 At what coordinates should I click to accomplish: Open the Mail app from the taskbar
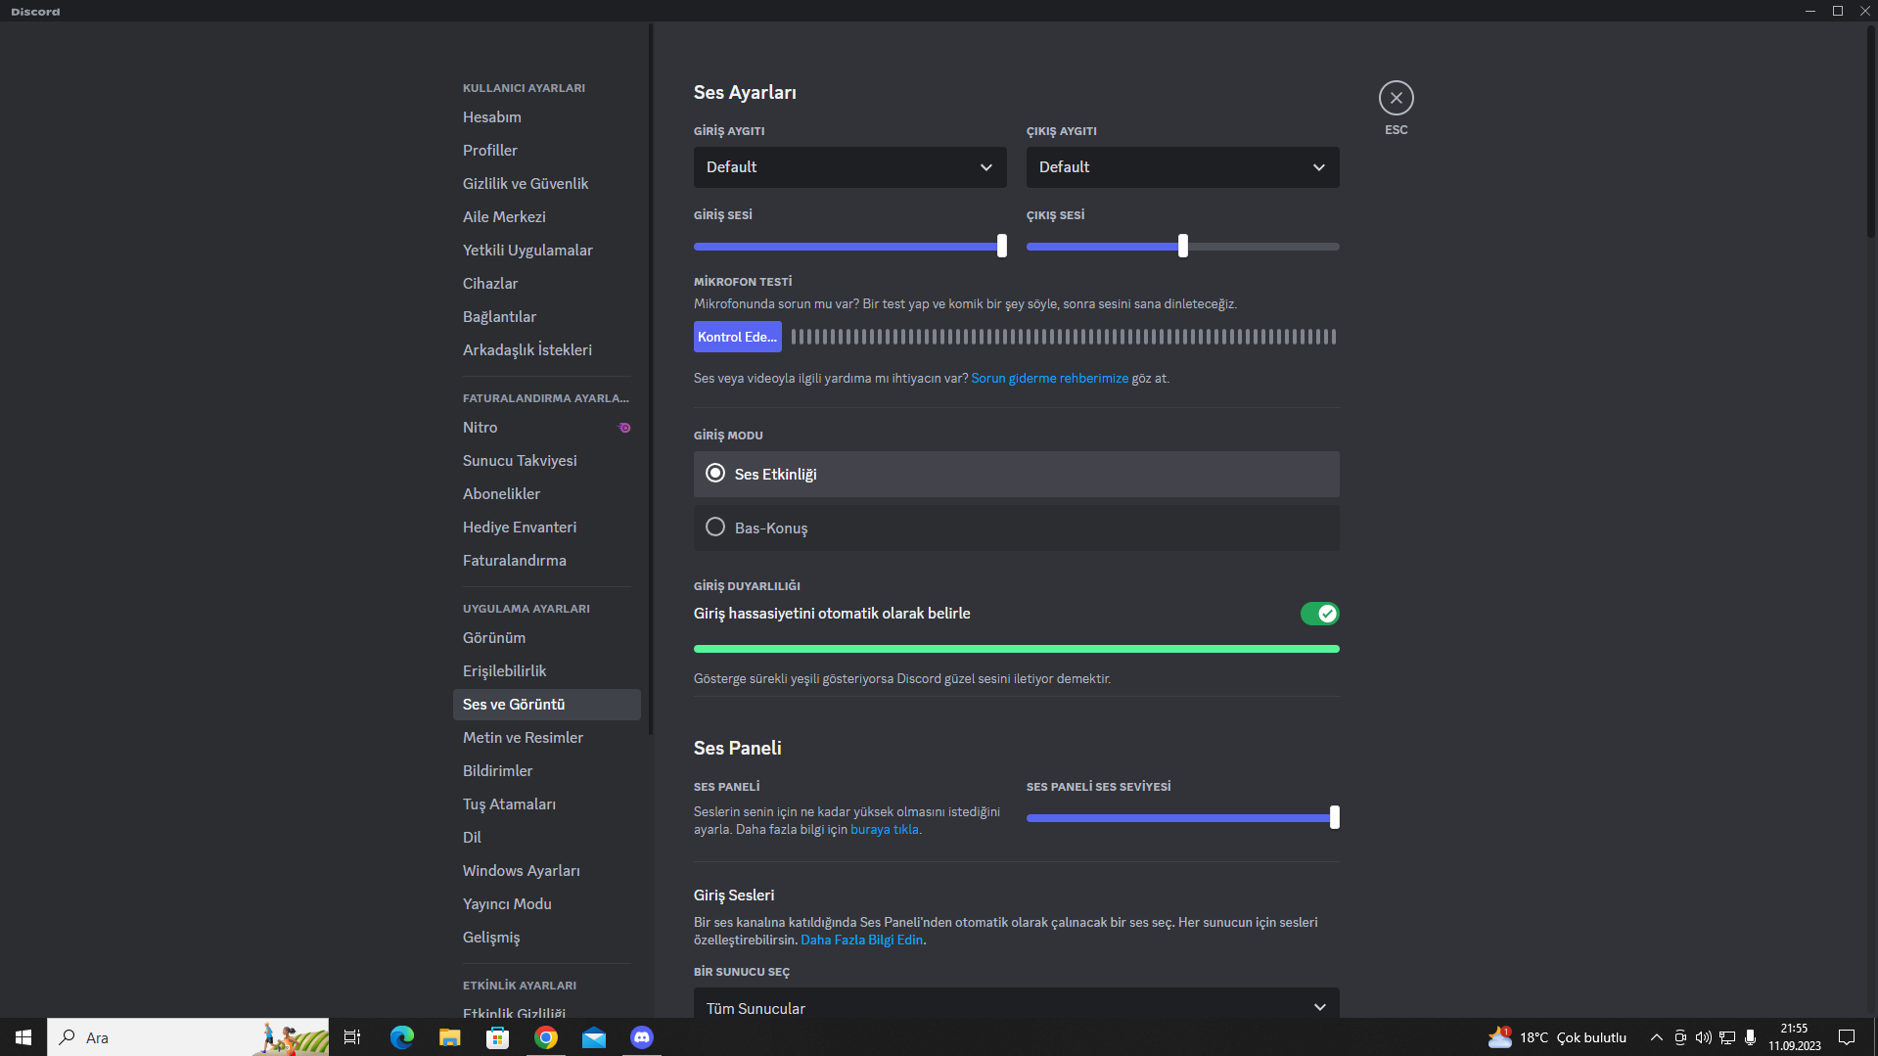pos(593,1037)
